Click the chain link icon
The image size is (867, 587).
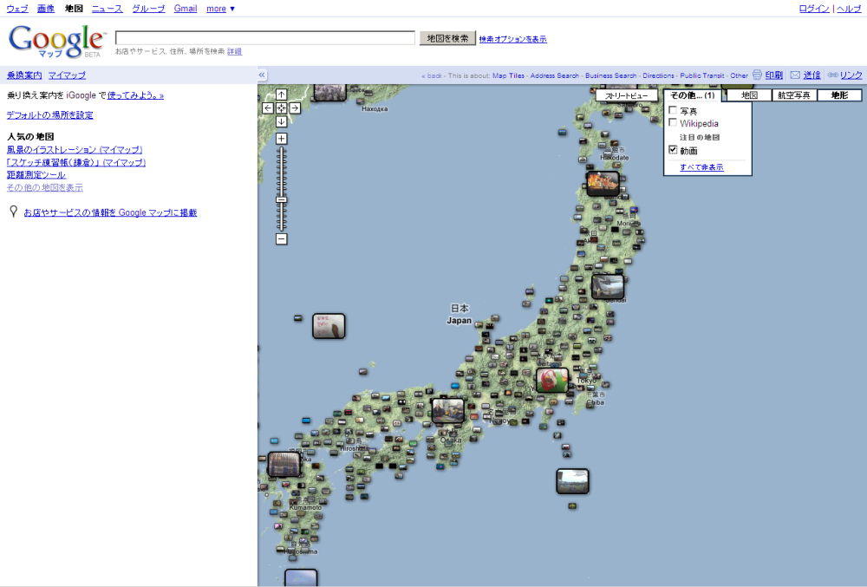point(832,75)
